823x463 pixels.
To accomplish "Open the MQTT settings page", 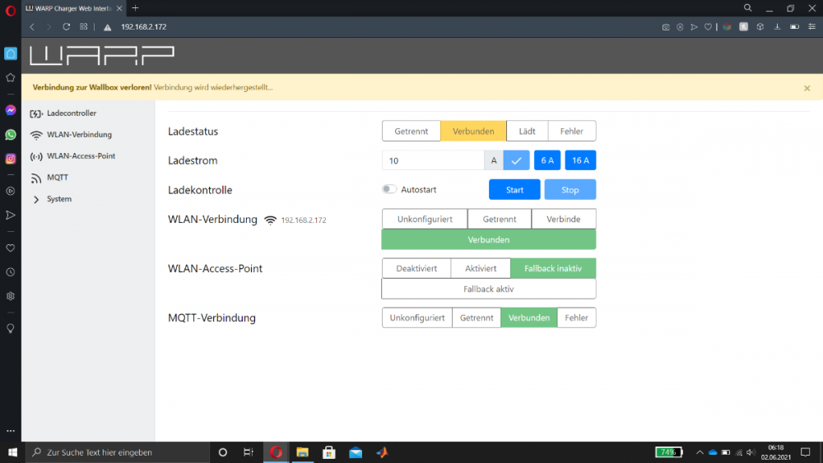I will click(x=57, y=178).
